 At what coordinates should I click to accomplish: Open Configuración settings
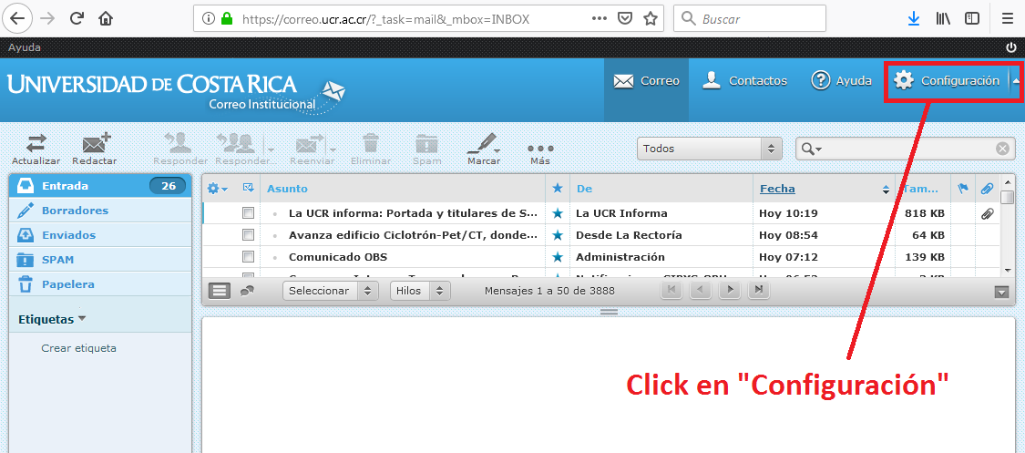click(948, 81)
